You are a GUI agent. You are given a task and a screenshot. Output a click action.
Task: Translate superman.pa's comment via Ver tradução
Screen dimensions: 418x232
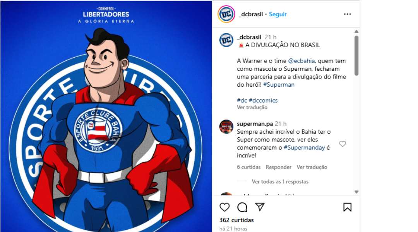(x=312, y=167)
